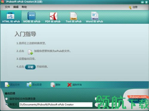The image size is (149, 111).
Task: Click the 添加文件 toolbar icon
Action: 7,85
